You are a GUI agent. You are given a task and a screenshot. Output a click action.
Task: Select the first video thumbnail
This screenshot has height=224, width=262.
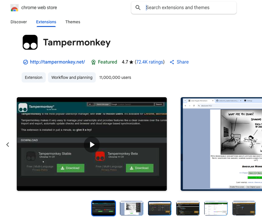pyautogui.click(x=104, y=208)
